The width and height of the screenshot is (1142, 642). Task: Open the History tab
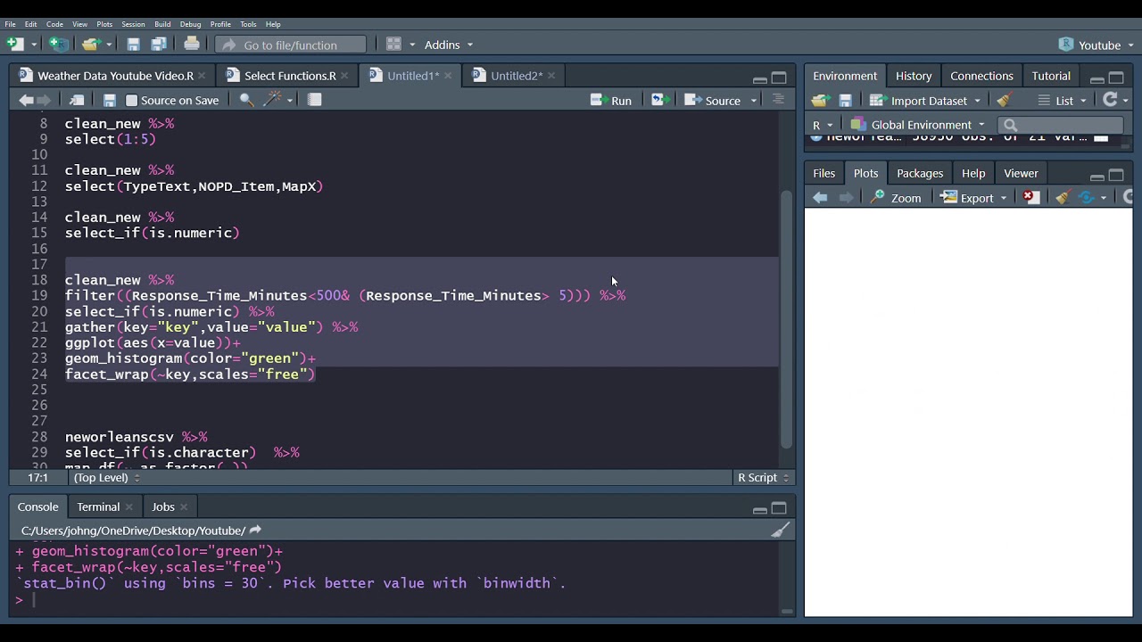tap(914, 76)
